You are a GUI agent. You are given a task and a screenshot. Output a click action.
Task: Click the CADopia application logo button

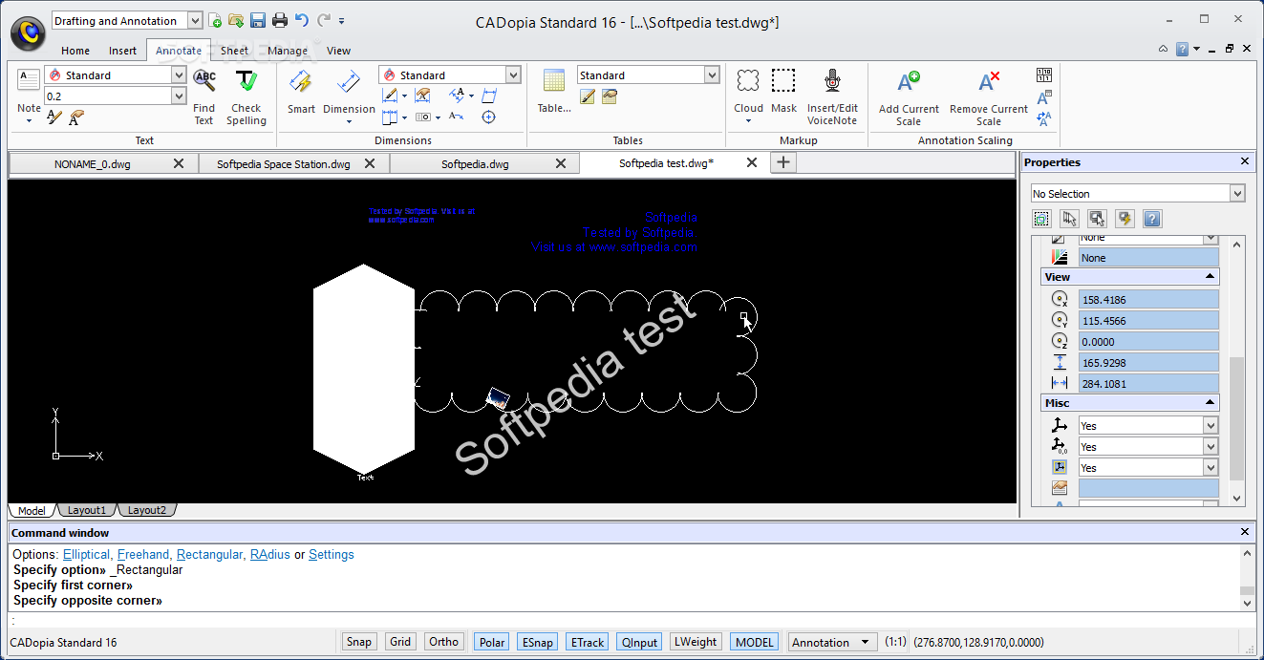point(29,32)
